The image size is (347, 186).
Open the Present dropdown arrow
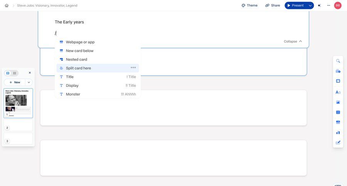310,5
